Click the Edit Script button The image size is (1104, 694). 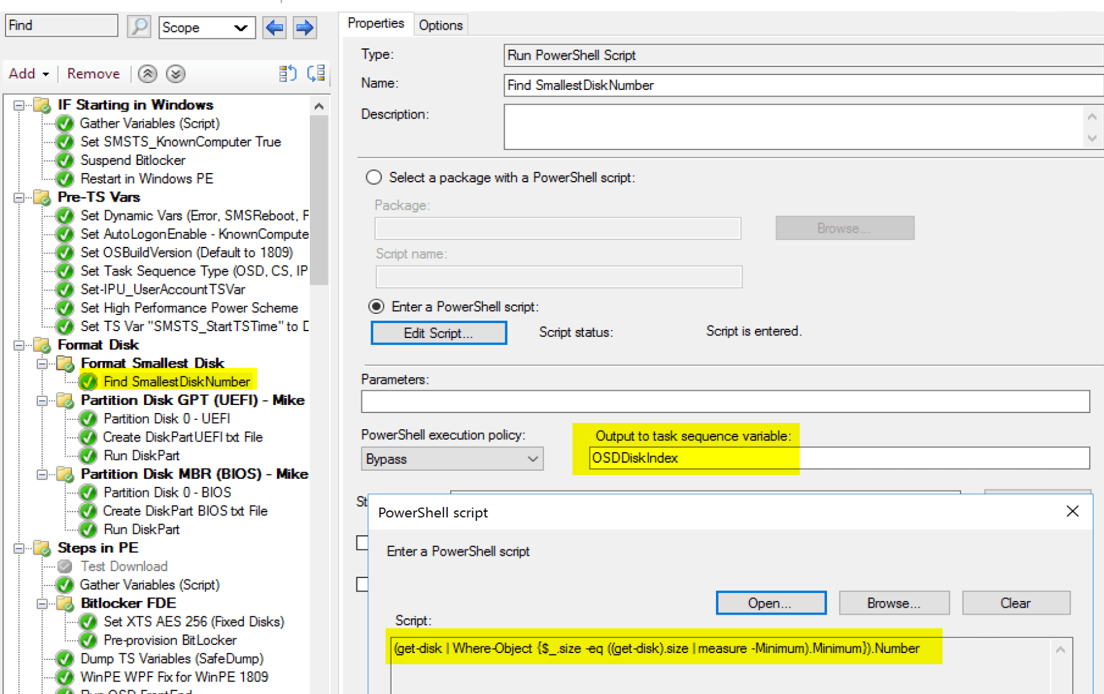pos(438,333)
